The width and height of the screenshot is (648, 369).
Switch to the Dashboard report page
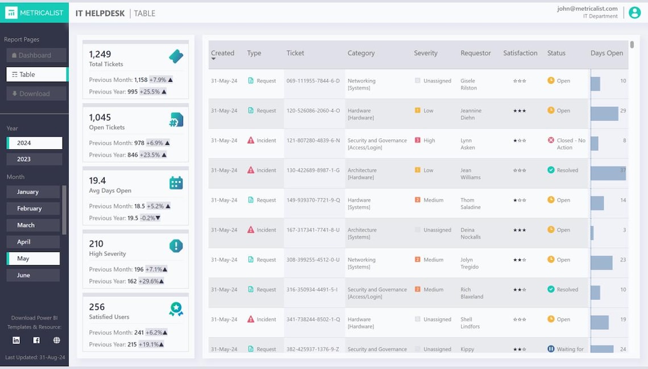(36, 54)
